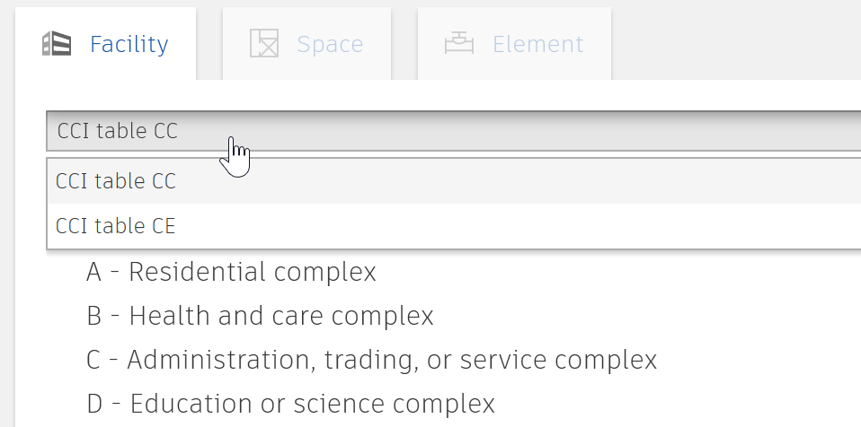Click the Facility building icon
The image size is (861, 427).
point(57,44)
